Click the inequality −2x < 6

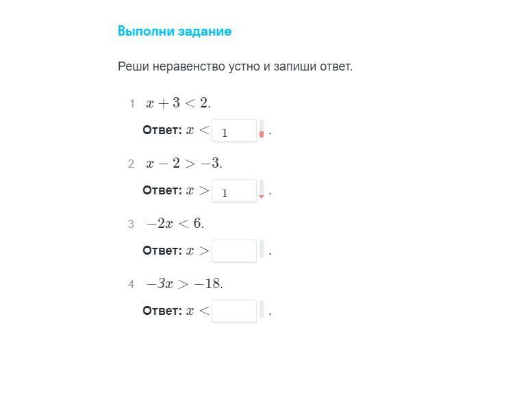[175, 224]
